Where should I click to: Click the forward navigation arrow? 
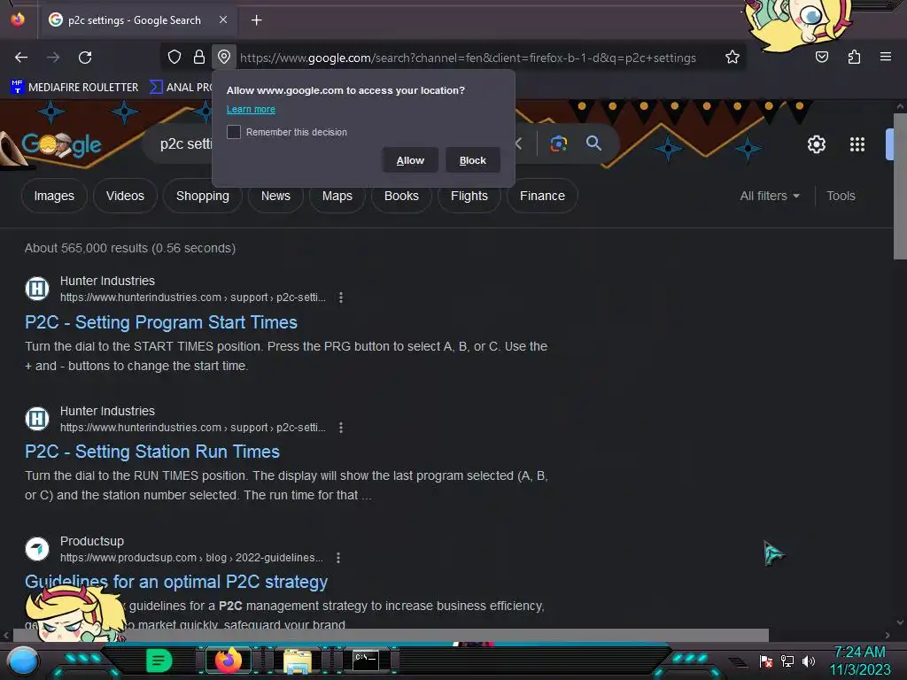(53, 58)
